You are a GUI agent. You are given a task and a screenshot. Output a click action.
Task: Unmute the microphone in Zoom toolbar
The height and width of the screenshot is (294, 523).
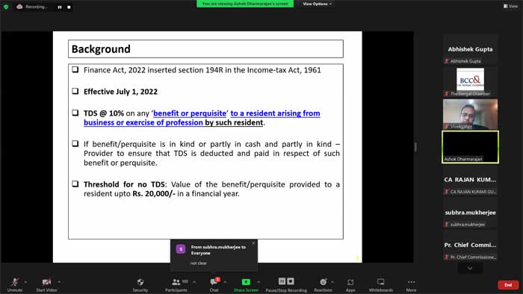[15, 285]
